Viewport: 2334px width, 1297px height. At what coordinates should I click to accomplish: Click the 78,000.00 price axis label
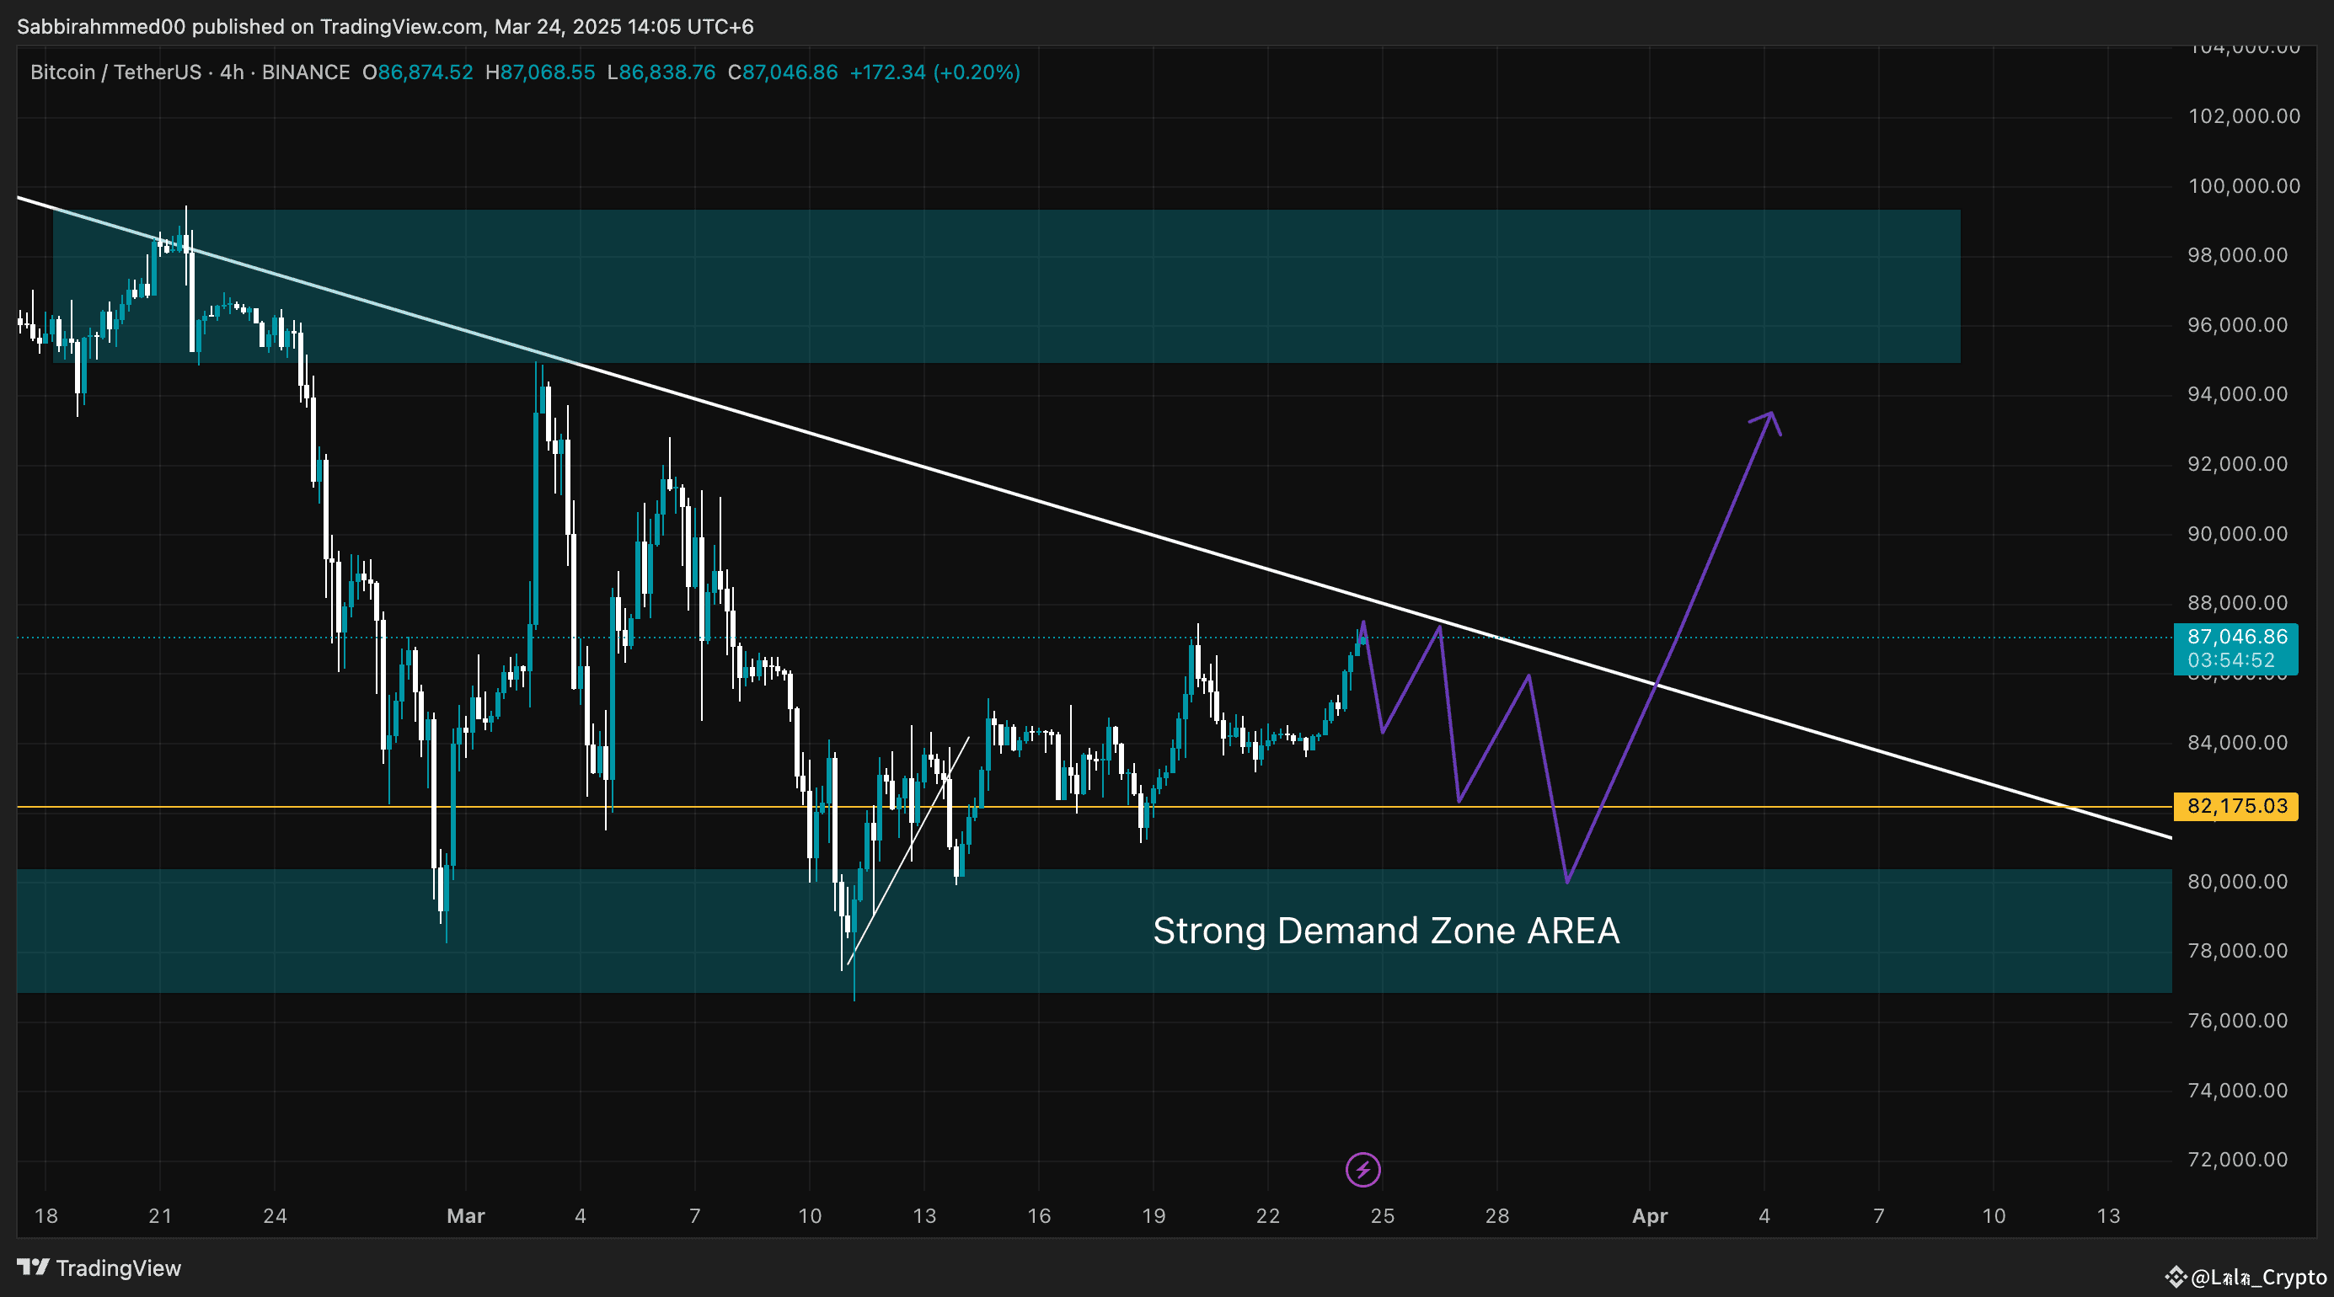tap(2237, 951)
